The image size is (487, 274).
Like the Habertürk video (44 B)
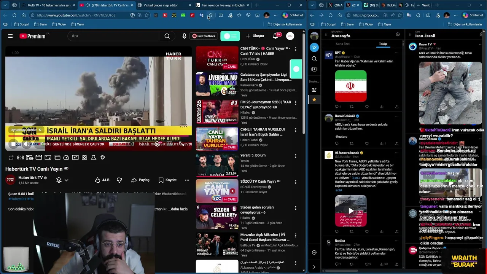(102, 180)
